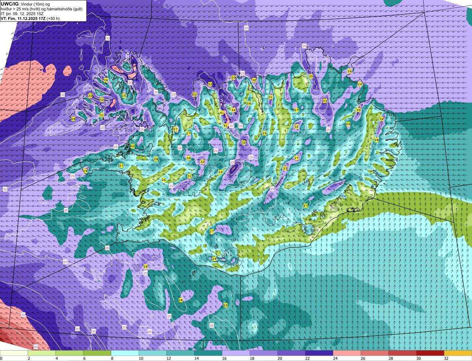Click the '2' tick label on the legend
Viewport: 472px width, 361px height.
(28, 358)
